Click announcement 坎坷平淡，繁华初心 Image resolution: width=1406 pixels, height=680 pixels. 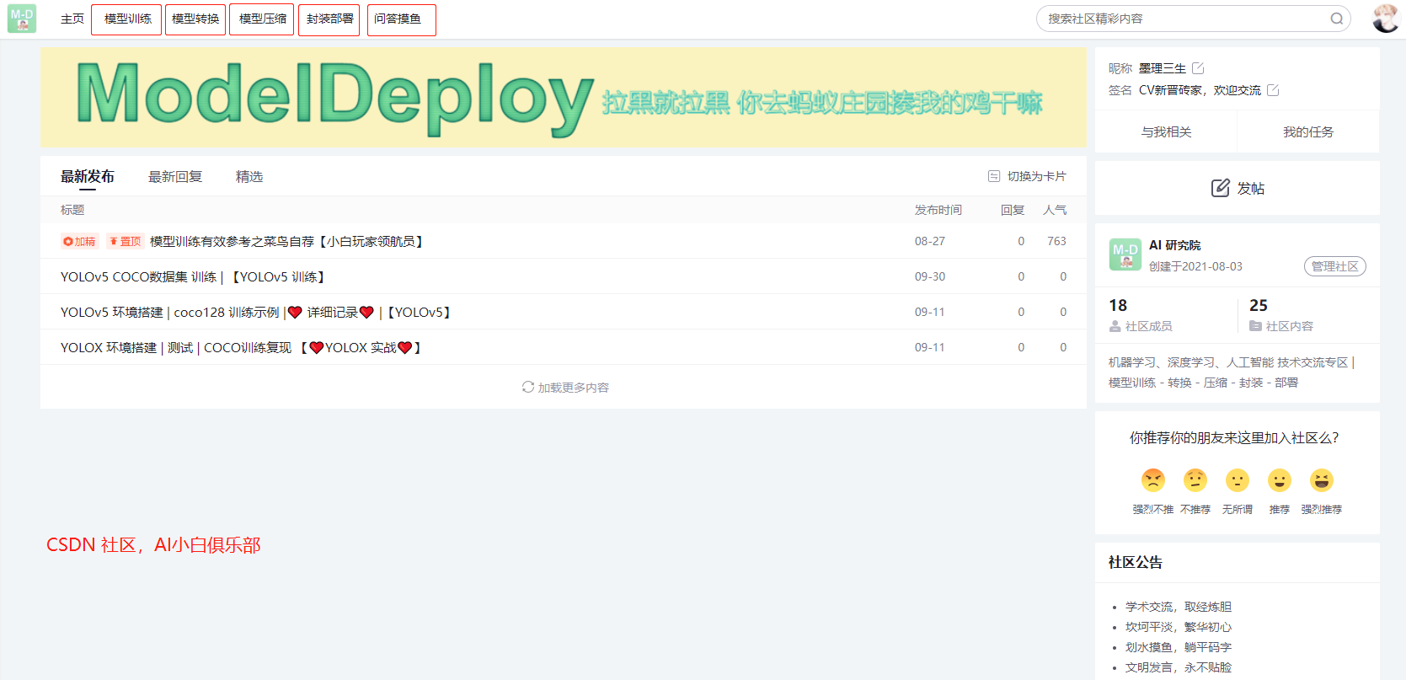click(1179, 627)
